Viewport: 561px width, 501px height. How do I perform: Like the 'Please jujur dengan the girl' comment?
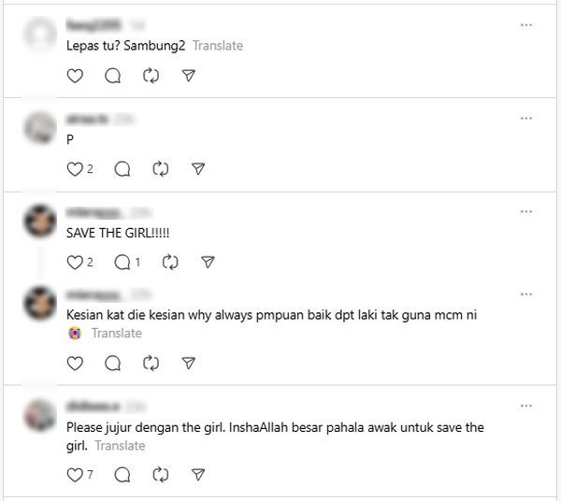coord(75,475)
